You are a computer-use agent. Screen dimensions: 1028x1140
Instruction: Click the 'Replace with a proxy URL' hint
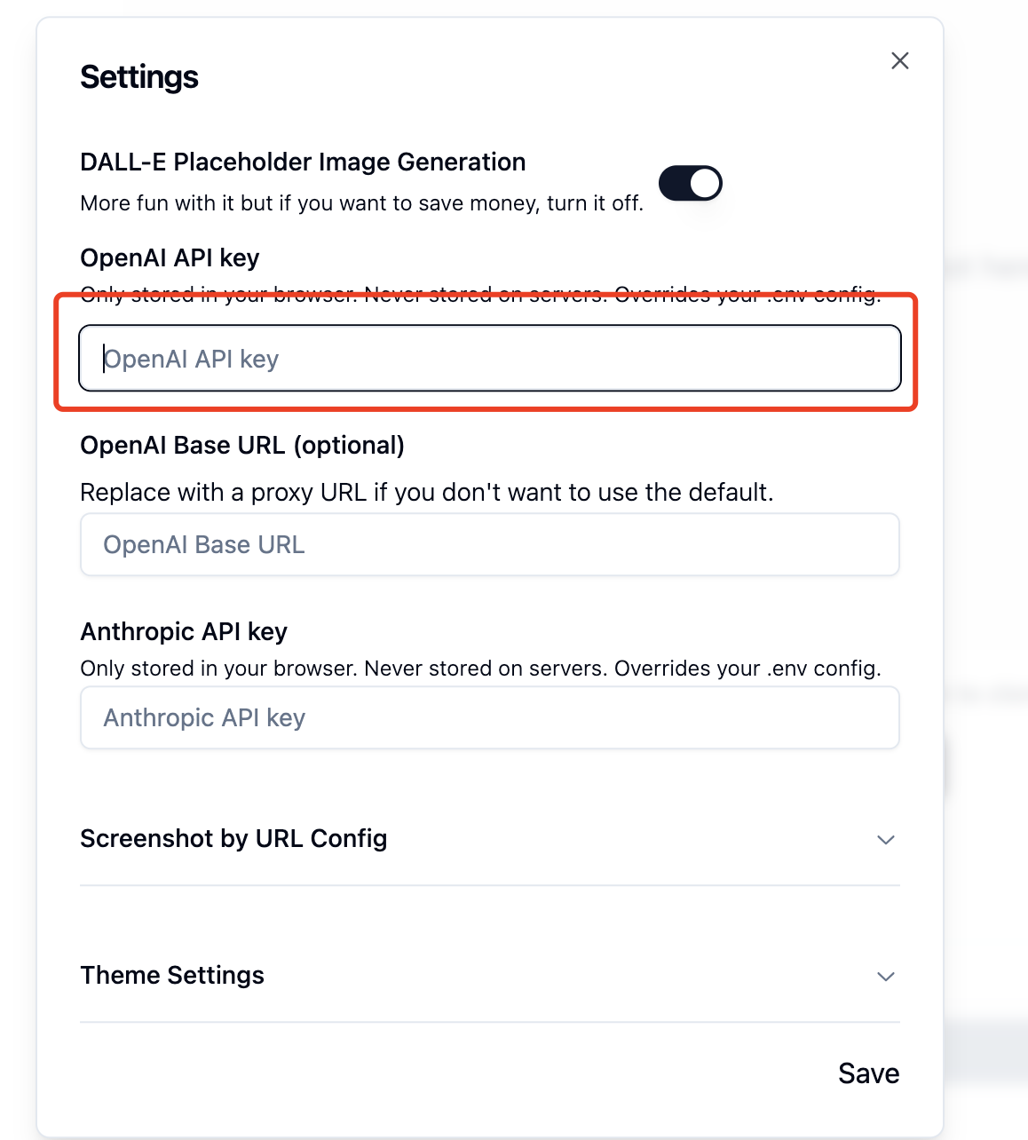[426, 492]
